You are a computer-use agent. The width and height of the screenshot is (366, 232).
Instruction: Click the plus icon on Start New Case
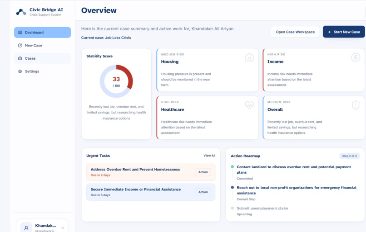pos(329,32)
